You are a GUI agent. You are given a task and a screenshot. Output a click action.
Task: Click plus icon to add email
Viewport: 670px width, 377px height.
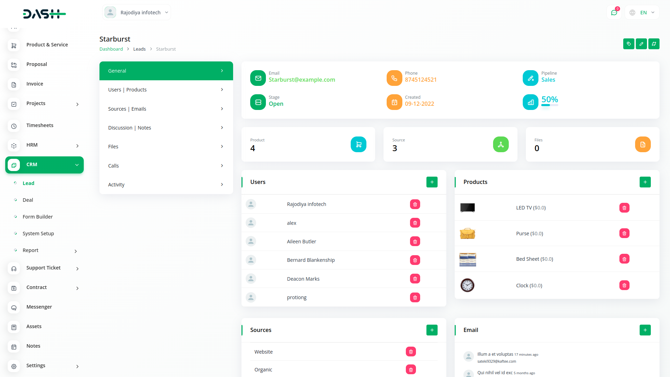point(645,330)
